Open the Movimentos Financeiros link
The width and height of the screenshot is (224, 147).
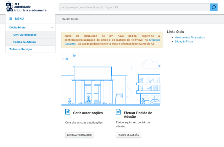(x=189, y=37)
